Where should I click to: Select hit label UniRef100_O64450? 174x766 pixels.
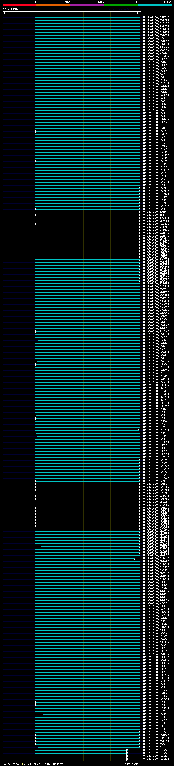[x=156, y=188]
